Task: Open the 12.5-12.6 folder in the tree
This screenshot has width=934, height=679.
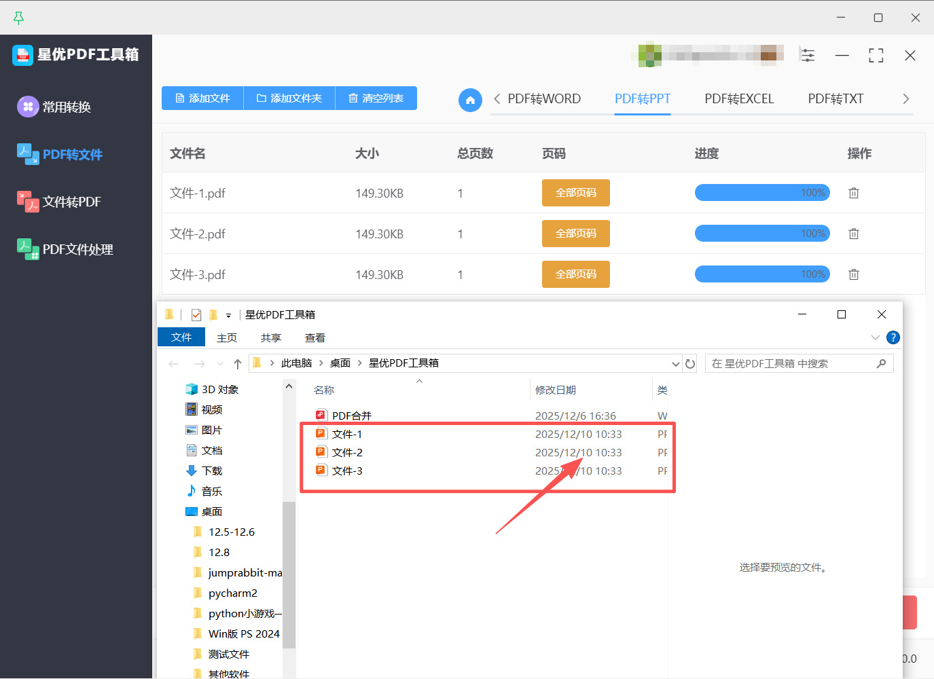Action: (x=225, y=532)
